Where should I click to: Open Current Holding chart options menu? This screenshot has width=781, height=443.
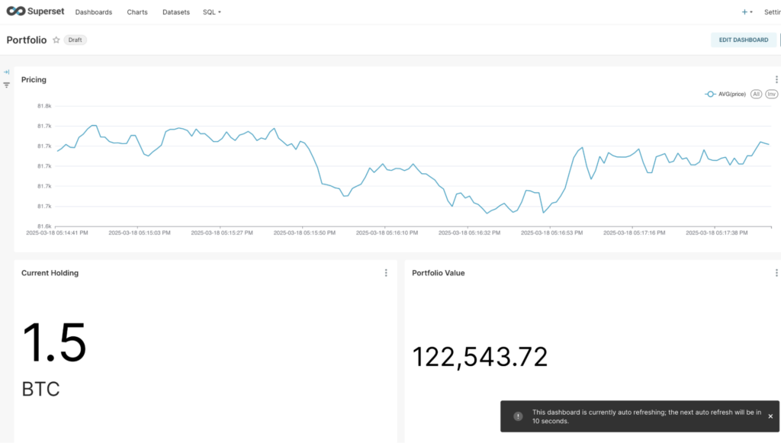(386, 273)
